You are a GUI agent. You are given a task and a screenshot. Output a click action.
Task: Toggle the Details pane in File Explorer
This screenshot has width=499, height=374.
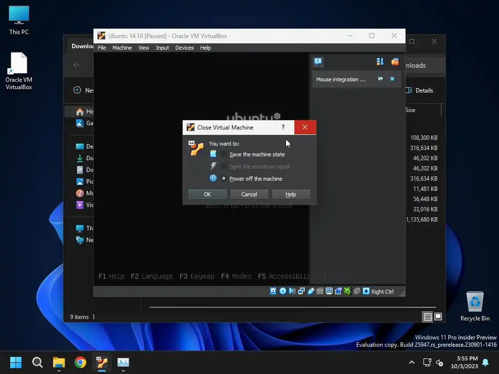[x=420, y=90]
